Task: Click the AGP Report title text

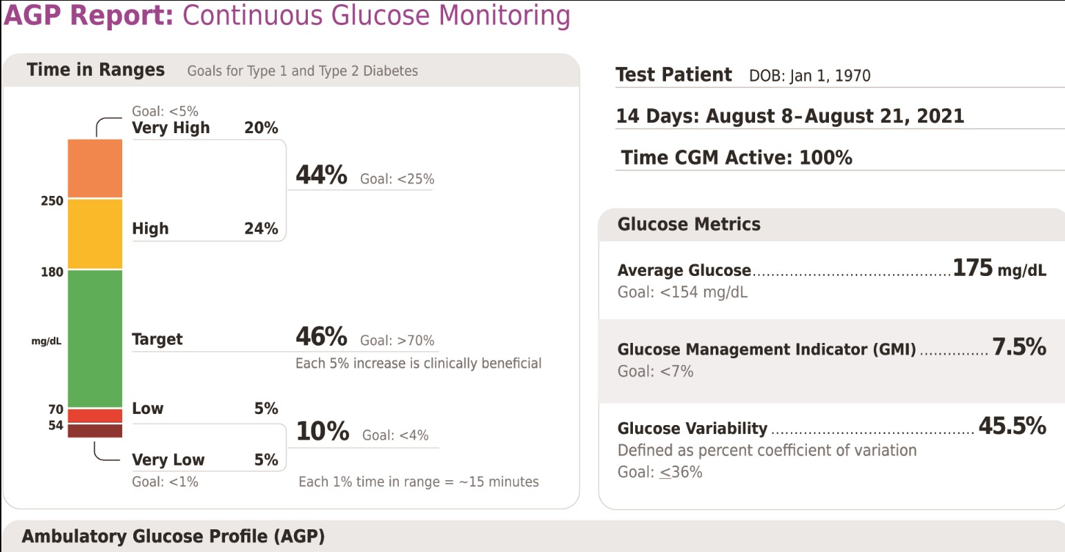Action: click(x=286, y=15)
